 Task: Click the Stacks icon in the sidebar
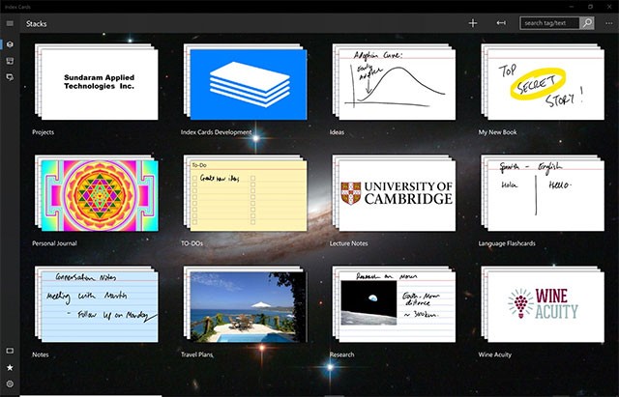(10, 44)
